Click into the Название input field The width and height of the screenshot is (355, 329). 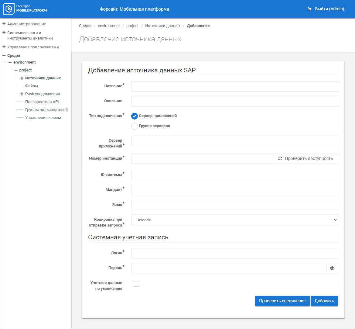(x=234, y=86)
